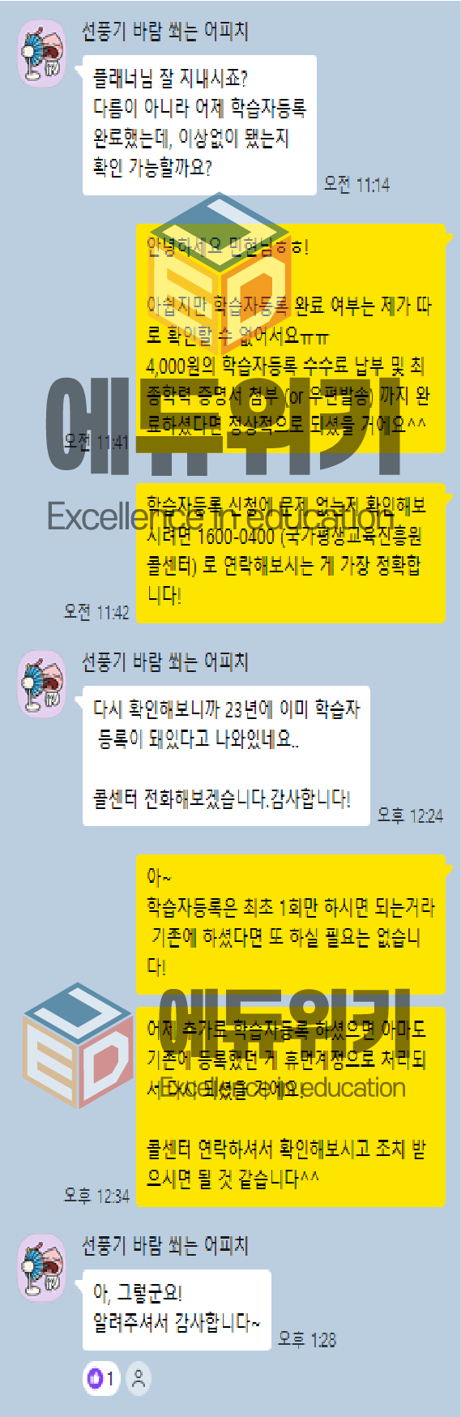Select the yellow bubble starting 어제 추가로 학습자등록
Image resolution: width=461 pixels, height=1417 pixels.
pyautogui.click(x=290, y=1107)
